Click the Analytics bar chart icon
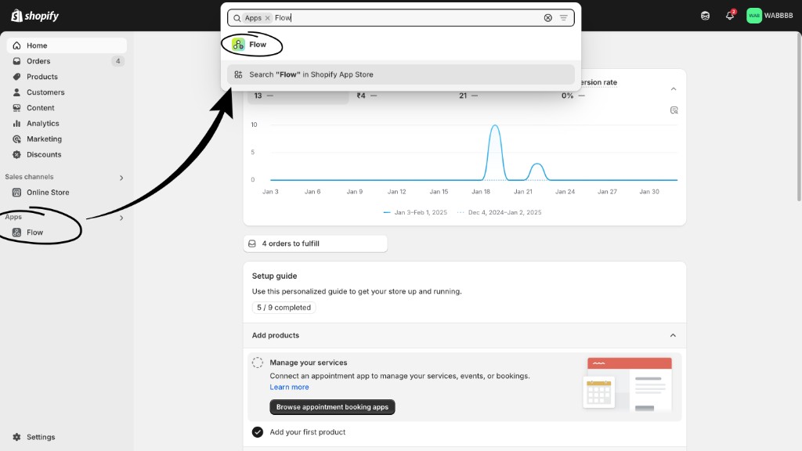 point(17,123)
